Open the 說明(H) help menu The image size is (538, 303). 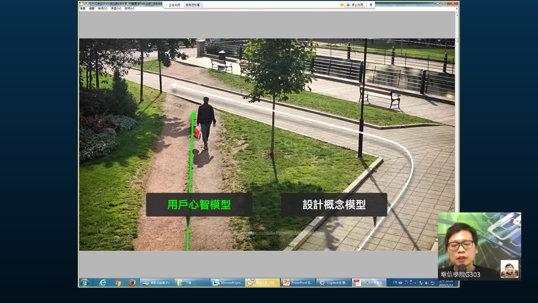129,8
